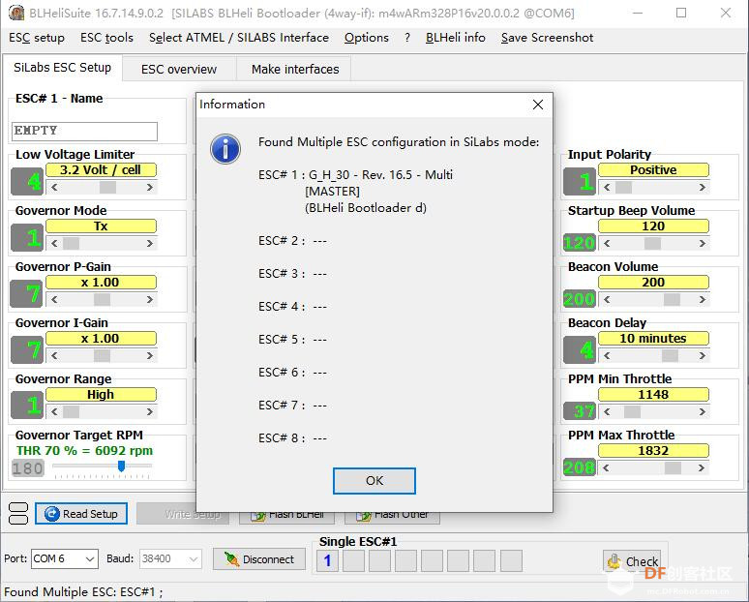Viewport: 749px width, 602px height.
Task: Decrease Governor Range with left arrow
Action: tap(54, 411)
